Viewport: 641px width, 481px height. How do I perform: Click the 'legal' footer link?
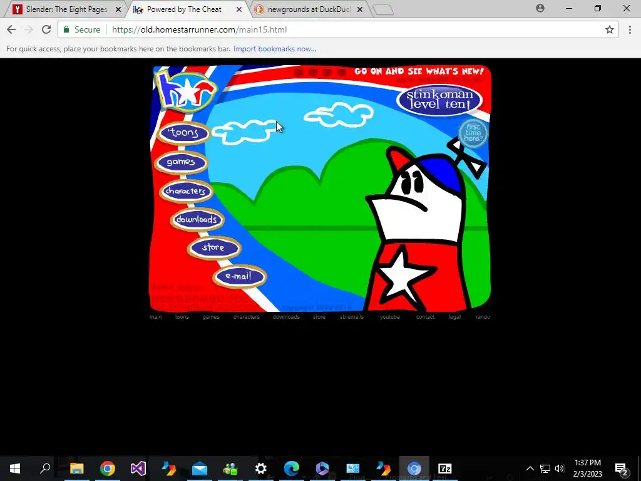tap(454, 317)
